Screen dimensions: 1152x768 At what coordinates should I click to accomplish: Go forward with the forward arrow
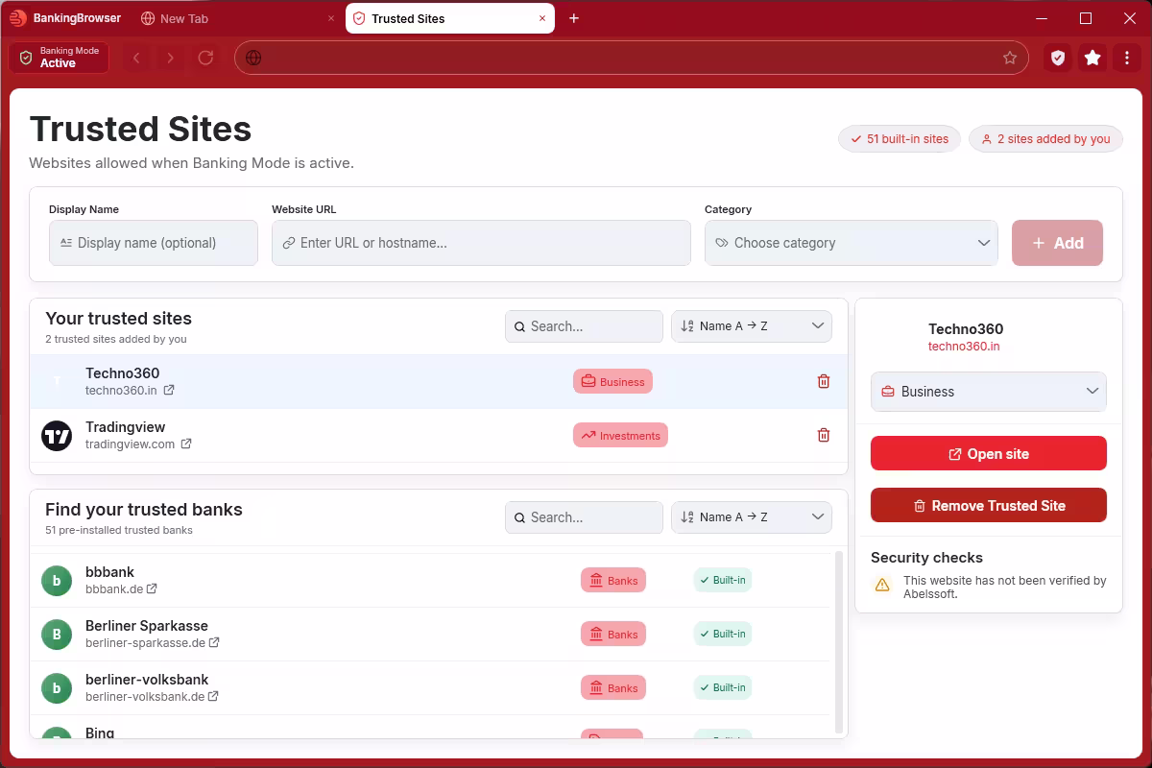pos(171,58)
